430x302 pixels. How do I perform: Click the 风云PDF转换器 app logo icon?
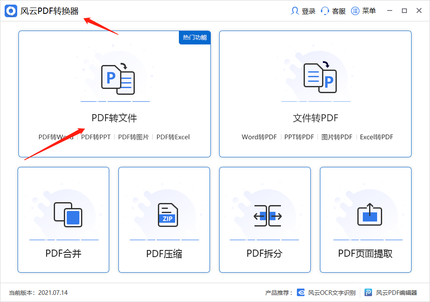11,11
